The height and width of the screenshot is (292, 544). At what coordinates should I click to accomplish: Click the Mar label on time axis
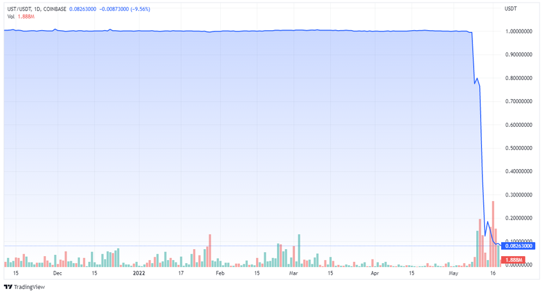(294, 273)
